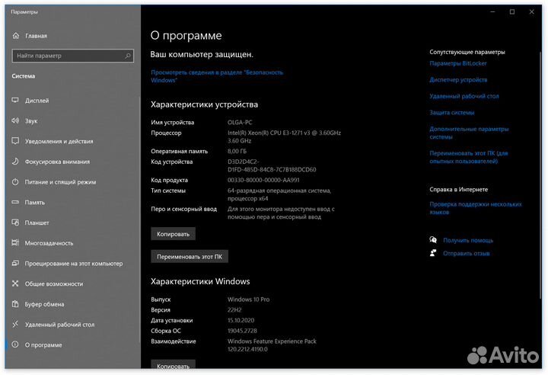Click the Notifications and actions icon
Viewport: 548px width, 375px height.
pyautogui.click(x=15, y=141)
